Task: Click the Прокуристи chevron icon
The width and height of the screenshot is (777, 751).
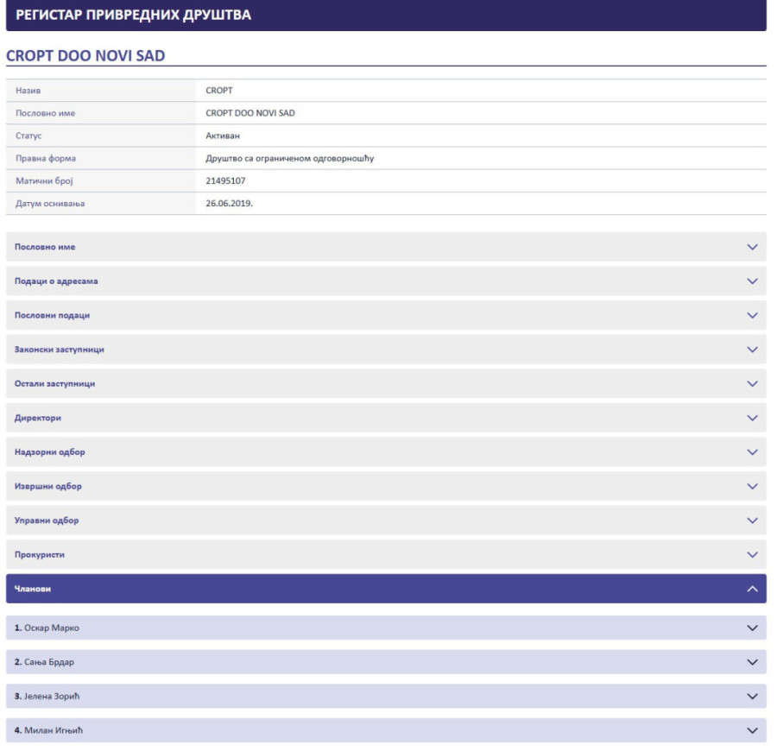Action: pos(752,554)
